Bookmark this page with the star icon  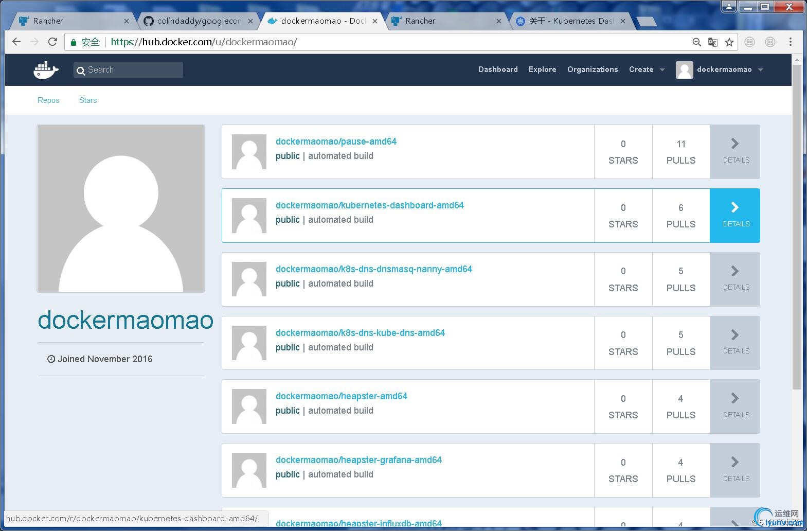click(729, 42)
